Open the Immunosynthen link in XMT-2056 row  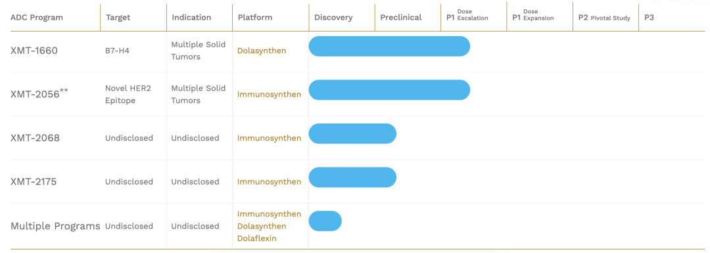point(269,95)
